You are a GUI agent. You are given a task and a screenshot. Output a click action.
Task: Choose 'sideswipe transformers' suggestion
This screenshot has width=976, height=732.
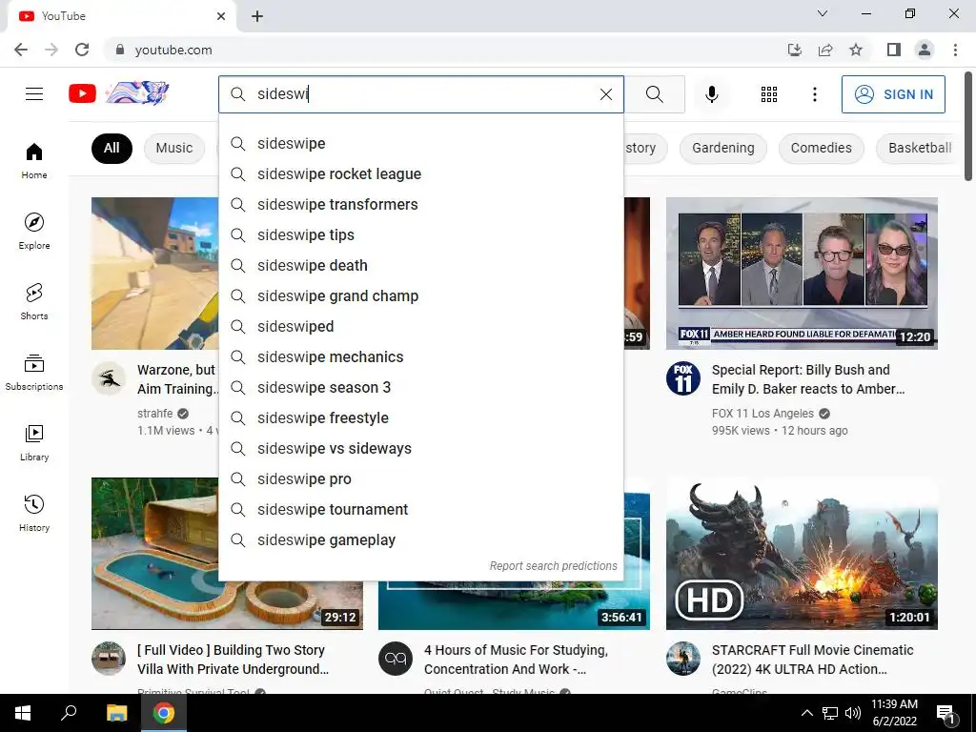click(x=420, y=204)
